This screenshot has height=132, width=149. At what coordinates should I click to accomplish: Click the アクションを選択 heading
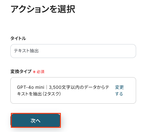click(43, 9)
